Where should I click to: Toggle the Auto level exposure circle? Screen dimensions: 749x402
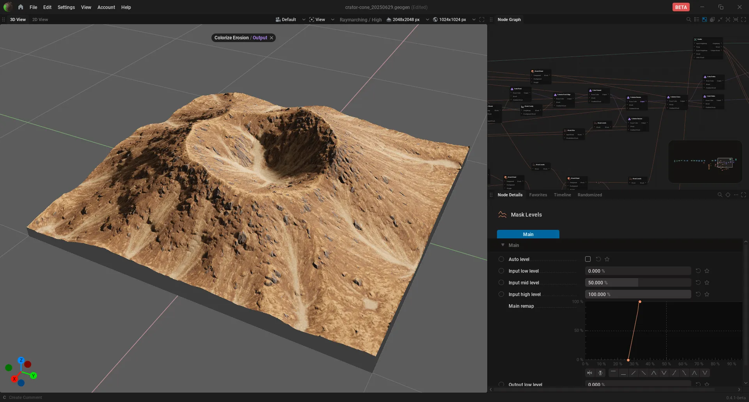tap(501, 259)
